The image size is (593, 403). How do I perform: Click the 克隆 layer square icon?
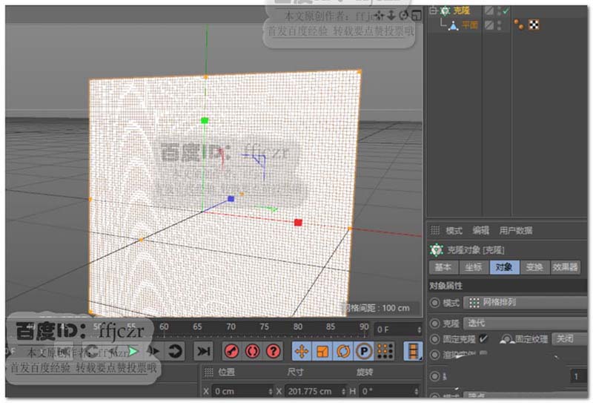pyautogui.click(x=489, y=10)
